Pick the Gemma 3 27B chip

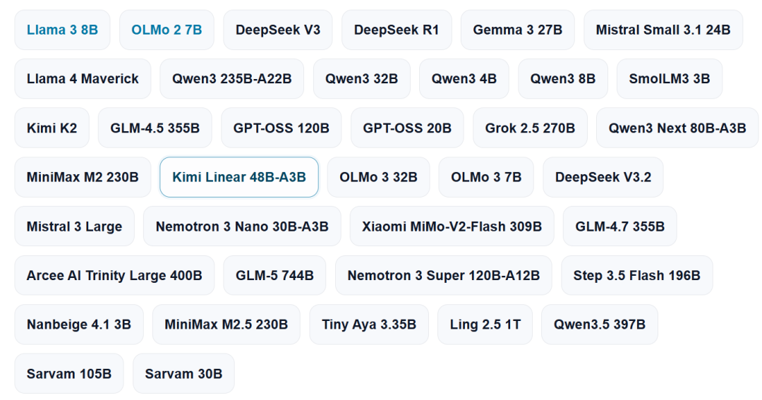(x=518, y=30)
